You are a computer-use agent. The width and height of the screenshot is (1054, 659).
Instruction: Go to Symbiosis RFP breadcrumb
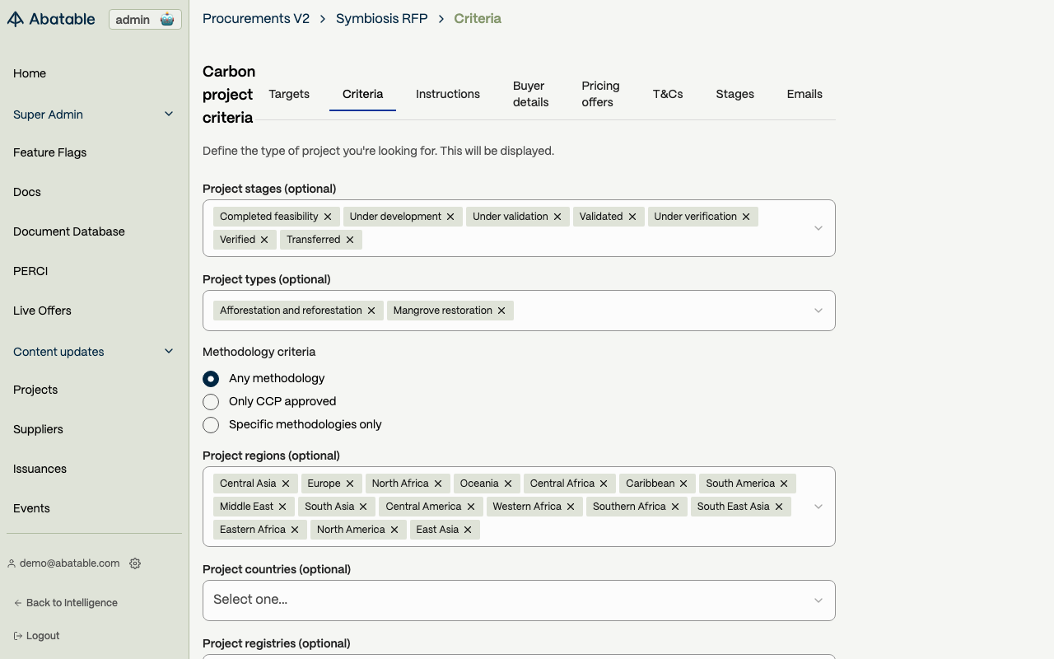(x=381, y=18)
